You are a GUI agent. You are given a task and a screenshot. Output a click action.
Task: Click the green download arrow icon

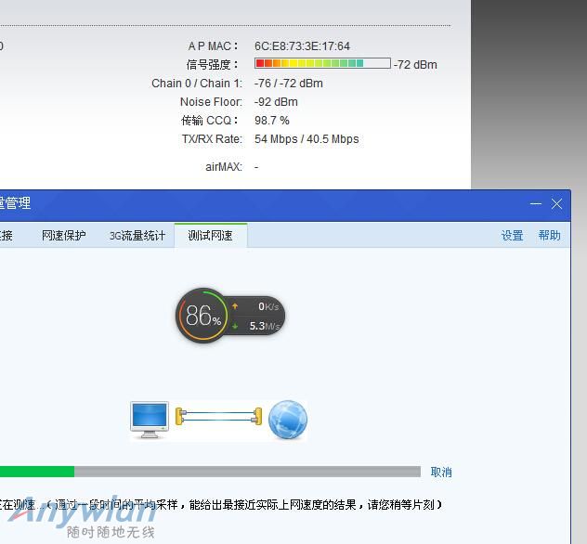(x=235, y=326)
